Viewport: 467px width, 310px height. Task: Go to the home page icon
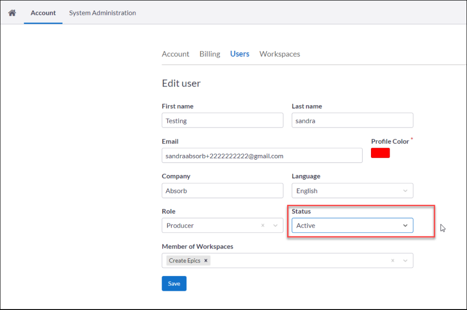coord(12,13)
